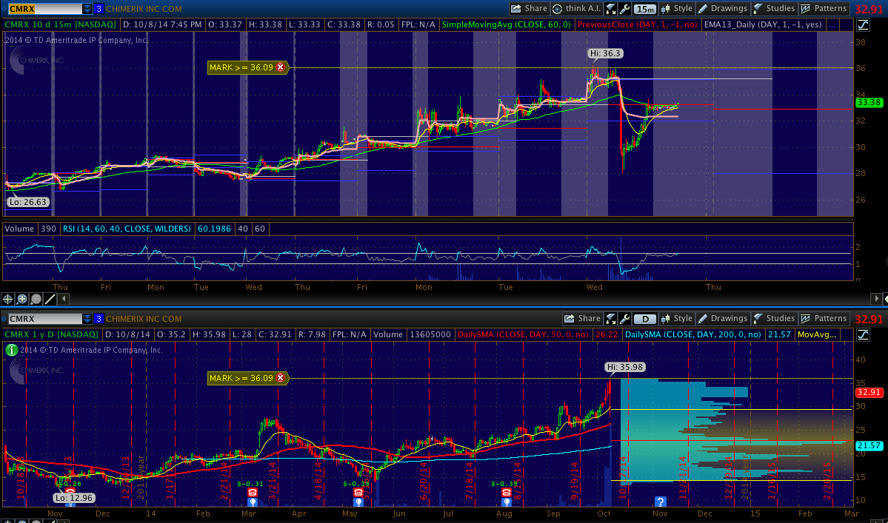
Task: Click the blue color link box numbered 3
Action: click(x=99, y=9)
